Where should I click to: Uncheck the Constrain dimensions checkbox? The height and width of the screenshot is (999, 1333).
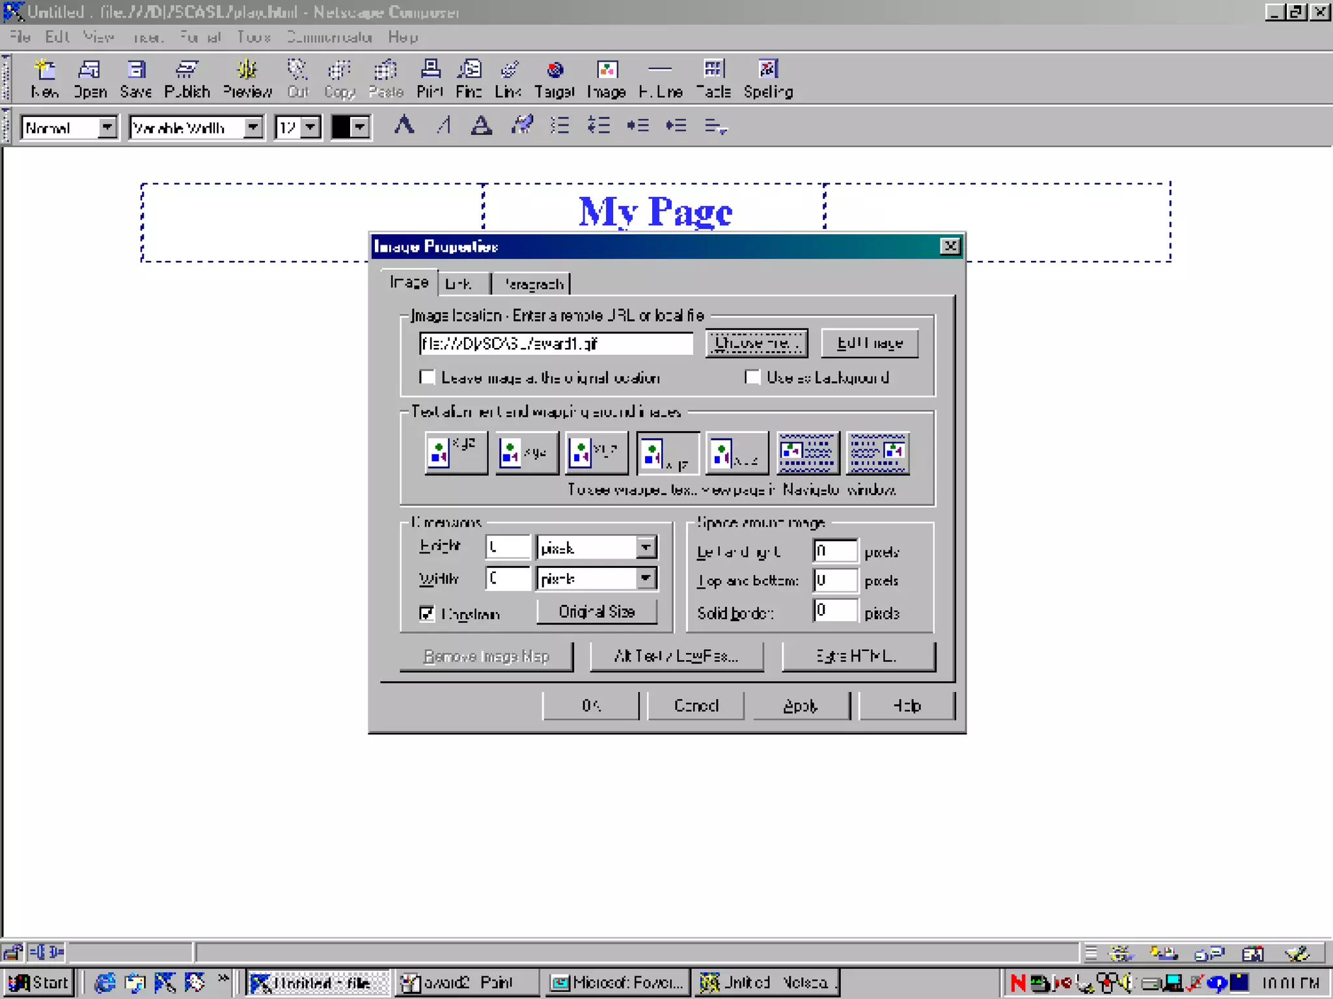coord(427,613)
